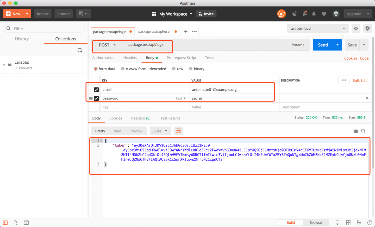375x227 pixels.
Task: Open the Text type dropdown on password row
Action: [x=180, y=98]
